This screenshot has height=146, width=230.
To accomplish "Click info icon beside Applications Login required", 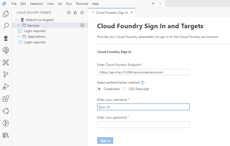I will 21,42.
